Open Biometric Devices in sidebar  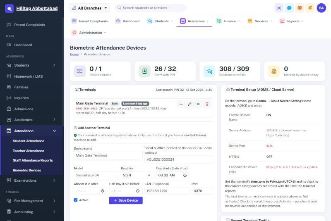(27, 170)
